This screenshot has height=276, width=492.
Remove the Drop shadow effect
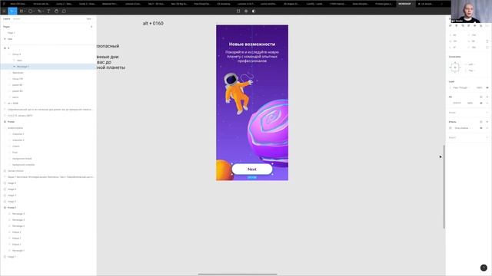[487, 128]
